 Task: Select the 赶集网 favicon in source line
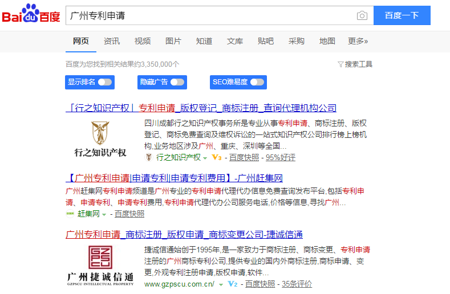coord(70,214)
